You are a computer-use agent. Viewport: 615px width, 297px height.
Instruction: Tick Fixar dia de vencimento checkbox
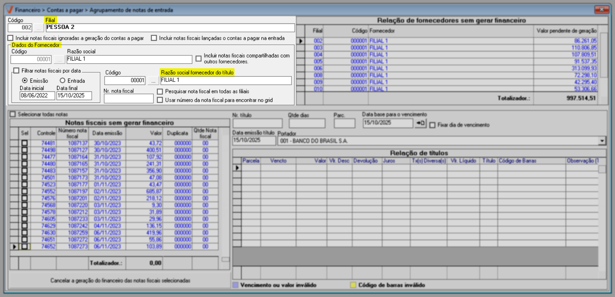tap(432, 125)
